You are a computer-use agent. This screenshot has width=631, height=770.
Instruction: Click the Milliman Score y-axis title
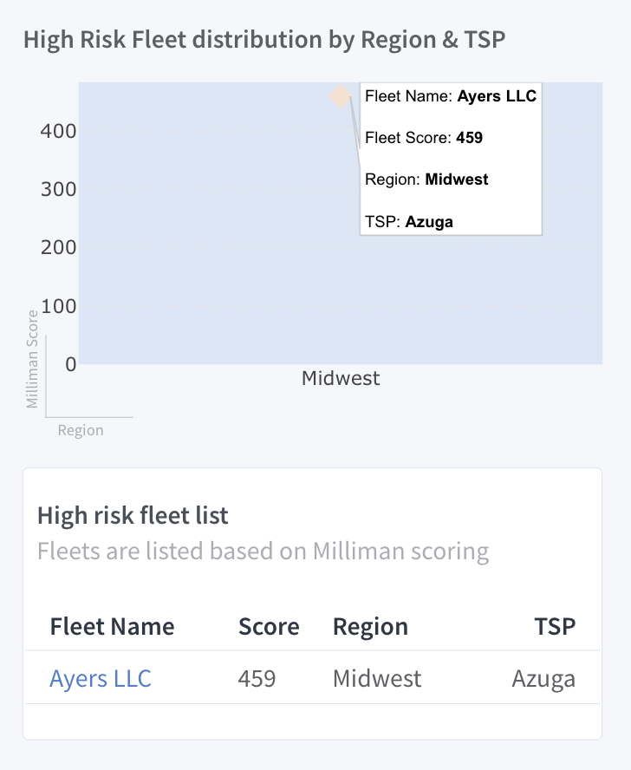pos(32,359)
